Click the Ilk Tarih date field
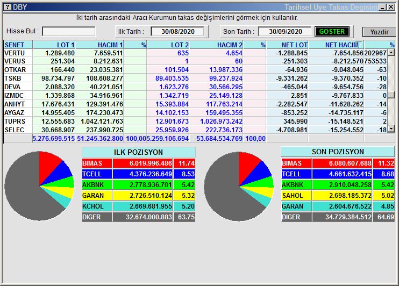The image size is (399, 286). pos(177,32)
